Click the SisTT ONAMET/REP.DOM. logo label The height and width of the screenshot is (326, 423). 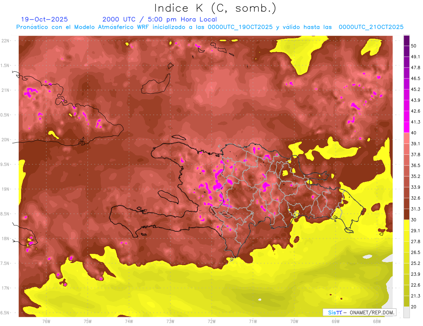[x=360, y=312]
